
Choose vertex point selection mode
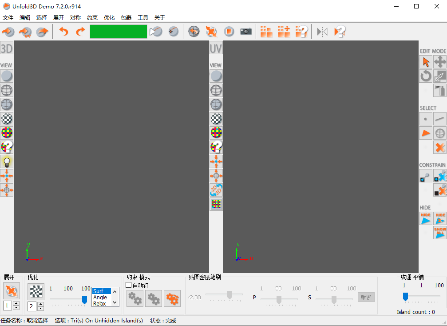point(426,119)
